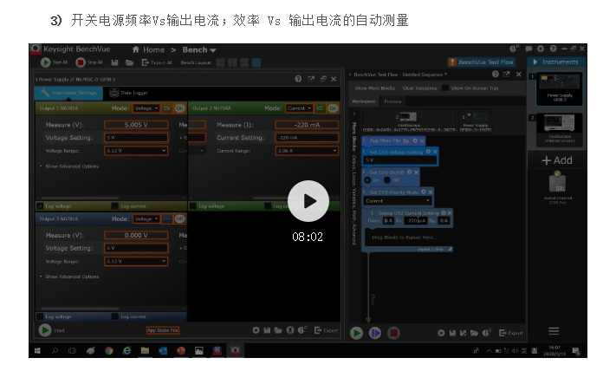Open the Output 3 Voltage Range dropdown
The height and width of the screenshot is (384, 616).
(x=136, y=262)
